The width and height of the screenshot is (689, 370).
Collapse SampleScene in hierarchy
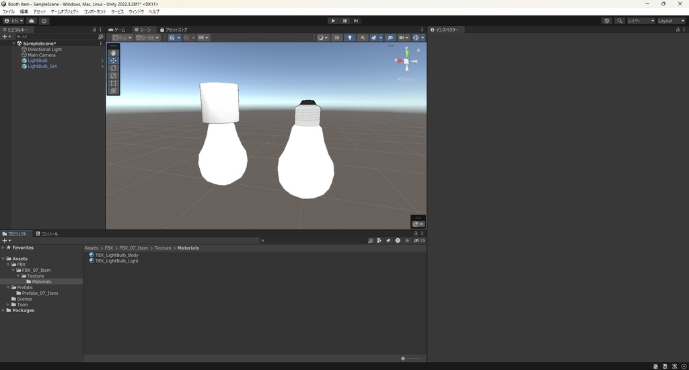[x=13, y=44]
